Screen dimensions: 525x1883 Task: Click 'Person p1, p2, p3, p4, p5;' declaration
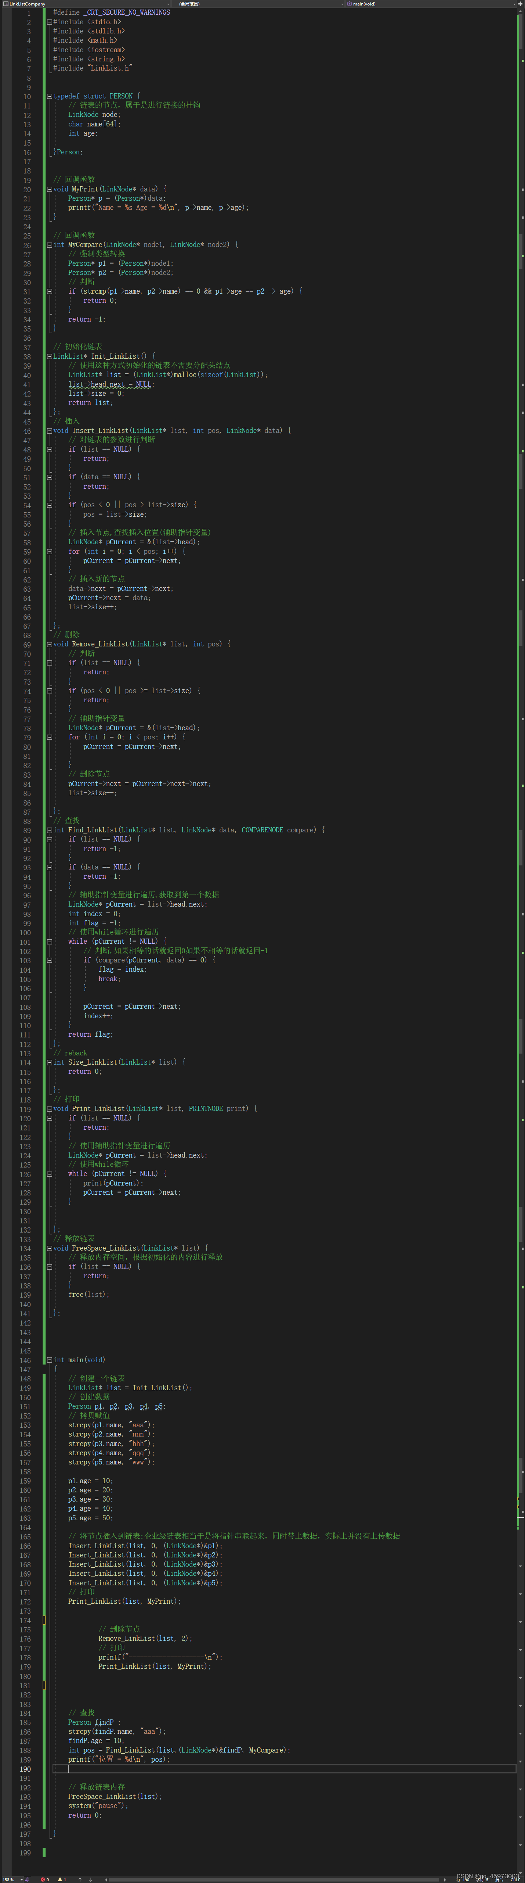coord(117,1406)
